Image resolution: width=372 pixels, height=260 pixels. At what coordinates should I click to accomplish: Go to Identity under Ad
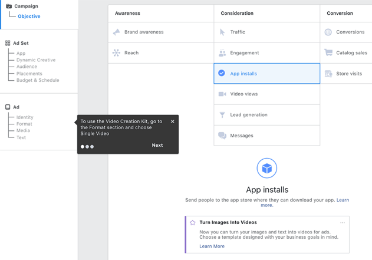tap(25, 117)
